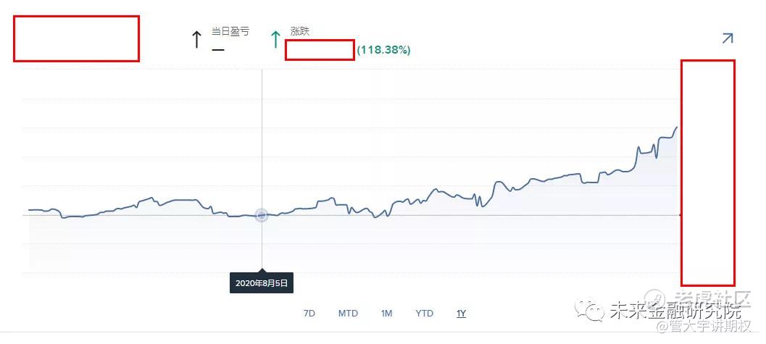The height and width of the screenshot is (344, 766).
Task: Click green up arrow beside 涨跌
Action: [275, 39]
